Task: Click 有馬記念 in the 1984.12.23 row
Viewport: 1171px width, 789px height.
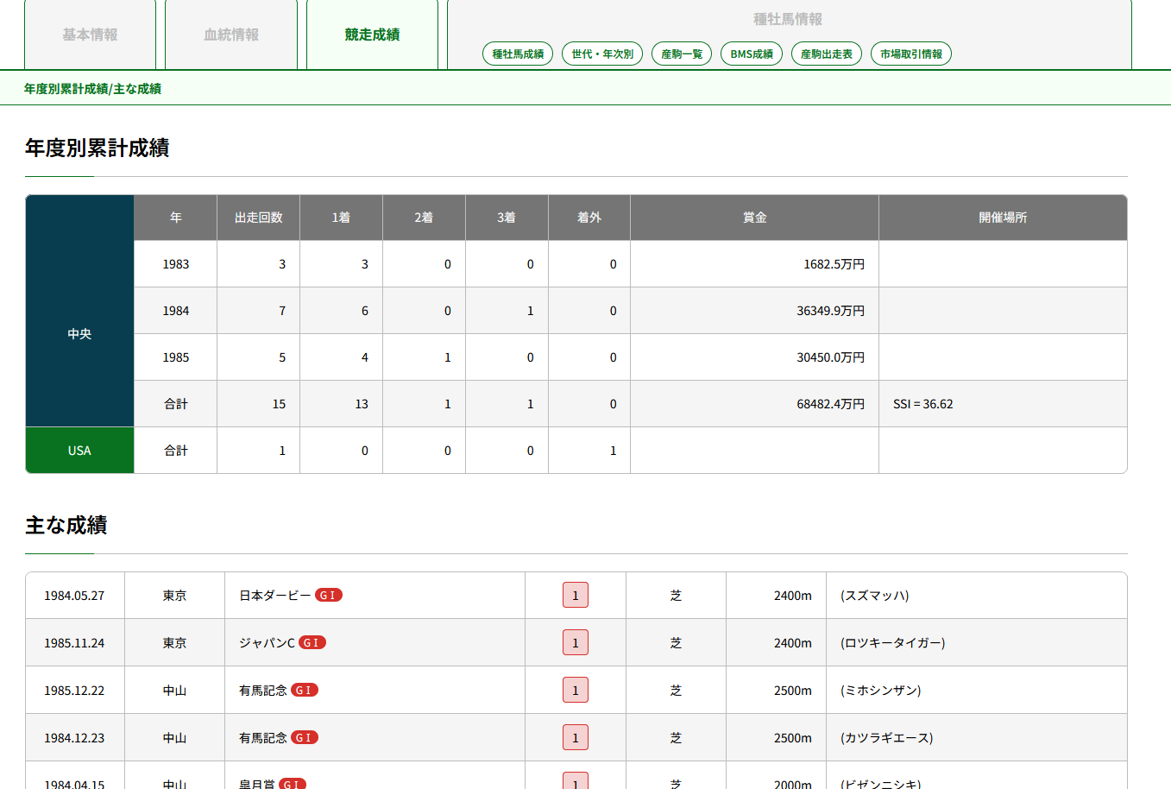Action: [x=263, y=738]
